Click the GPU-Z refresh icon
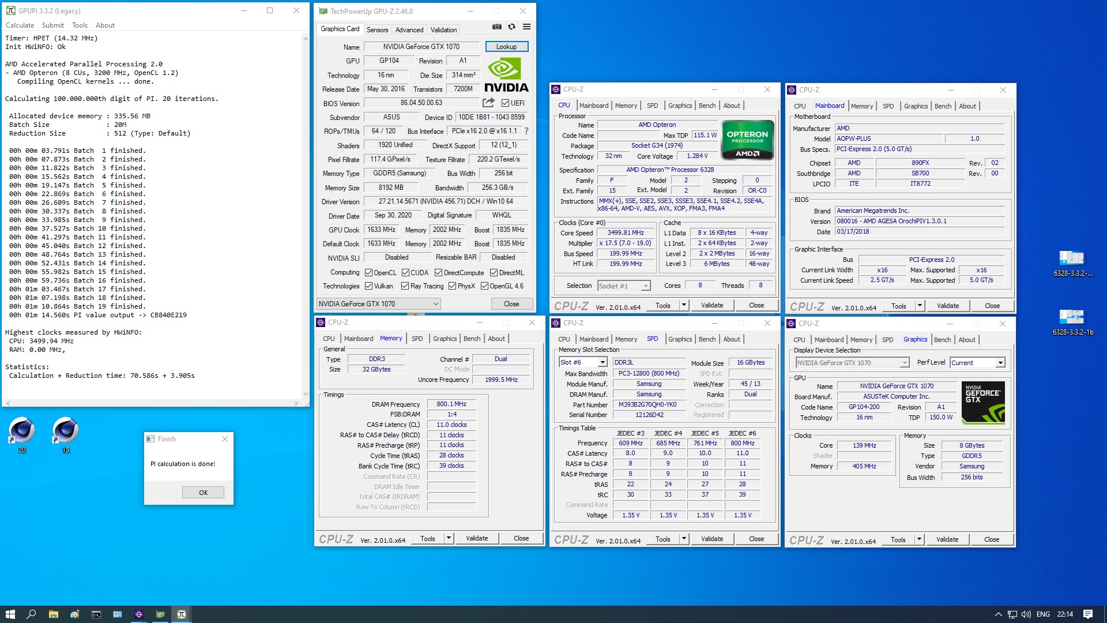1107x623 pixels. [511, 27]
